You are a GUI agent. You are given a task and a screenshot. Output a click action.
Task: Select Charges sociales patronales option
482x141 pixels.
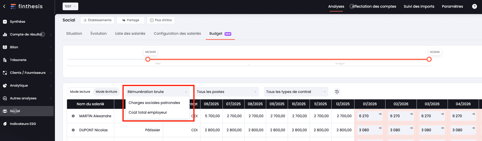tap(157, 103)
